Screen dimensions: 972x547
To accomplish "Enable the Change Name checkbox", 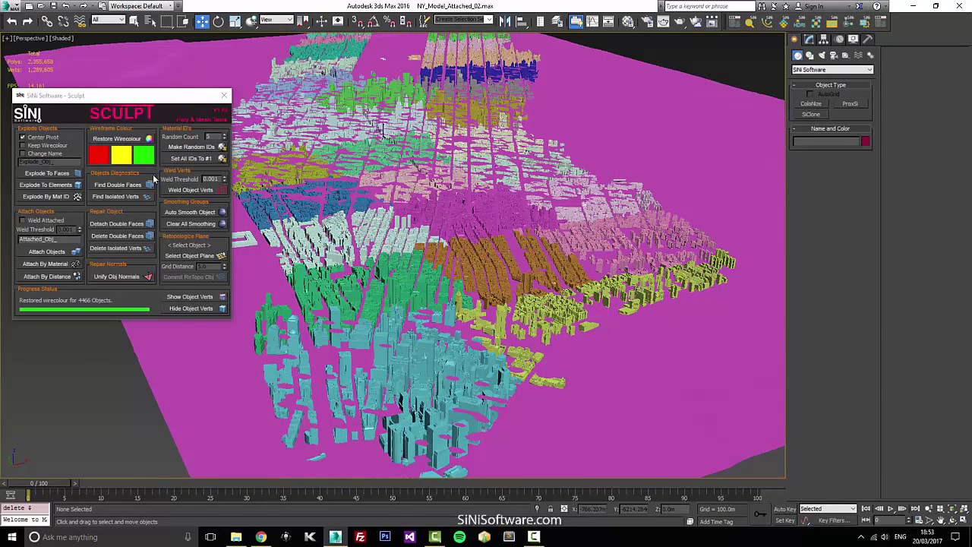I will 23,153.
